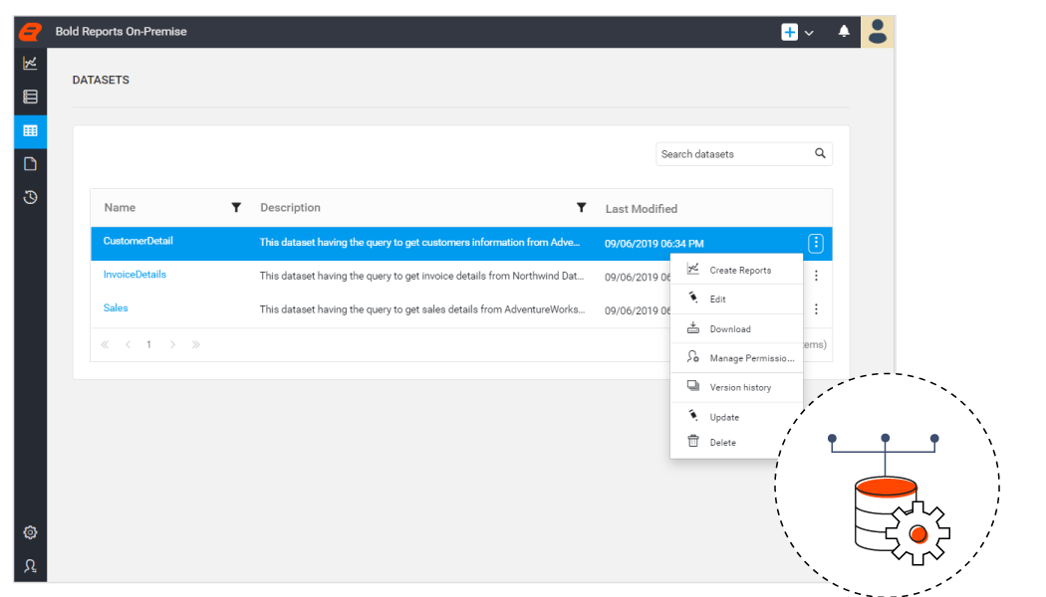Open user management icon in sidebar

click(x=30, y=566)
